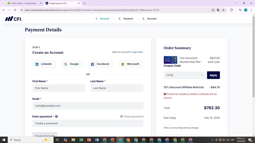This screenshot has width=255, height=143.
Task: Click the tax residency warning message
Action: (190, 96)
